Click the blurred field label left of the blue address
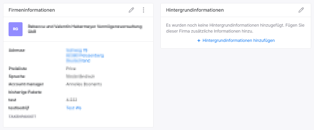 pyautogui.click(x=18, y=50)
